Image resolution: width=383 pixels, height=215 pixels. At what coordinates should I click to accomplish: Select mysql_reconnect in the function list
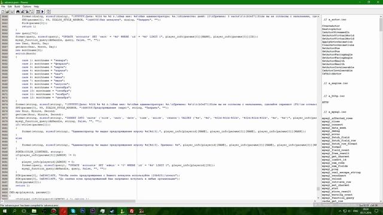[334, 176]
